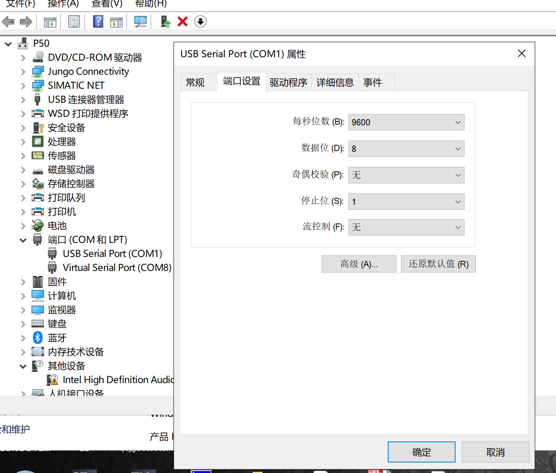Open the blue question mark help icon

(x=98, y=22)
